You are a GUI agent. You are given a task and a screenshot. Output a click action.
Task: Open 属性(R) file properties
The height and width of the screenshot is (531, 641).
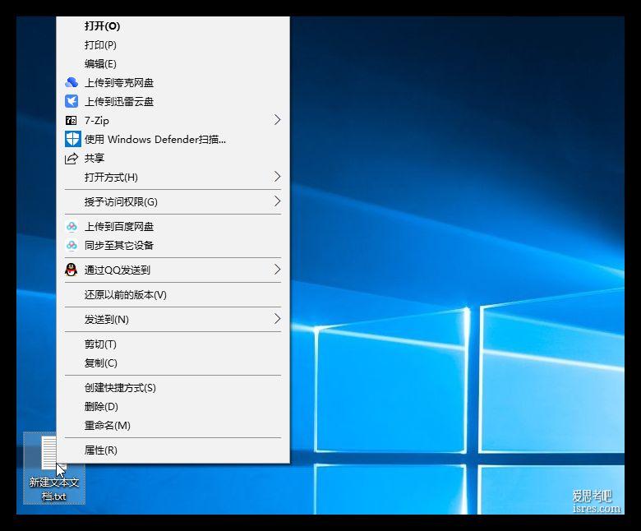[x=100, y=450]
